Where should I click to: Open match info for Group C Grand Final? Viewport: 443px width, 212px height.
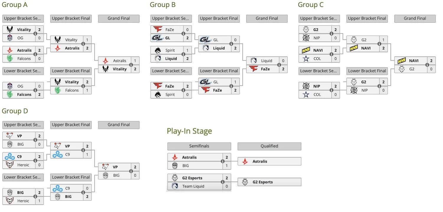[x=427, y=65]
